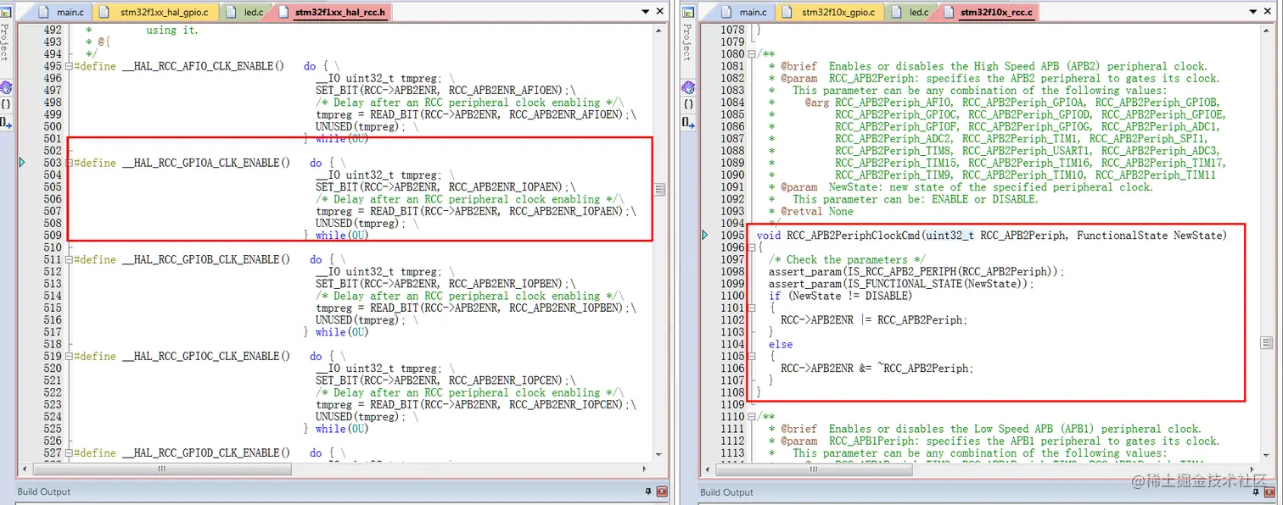Viewport: 1283px width, 505px height.
Task: Open the Functions {} sidebar icon in right window
Action: pyautogui.click(x=688, y=104)
